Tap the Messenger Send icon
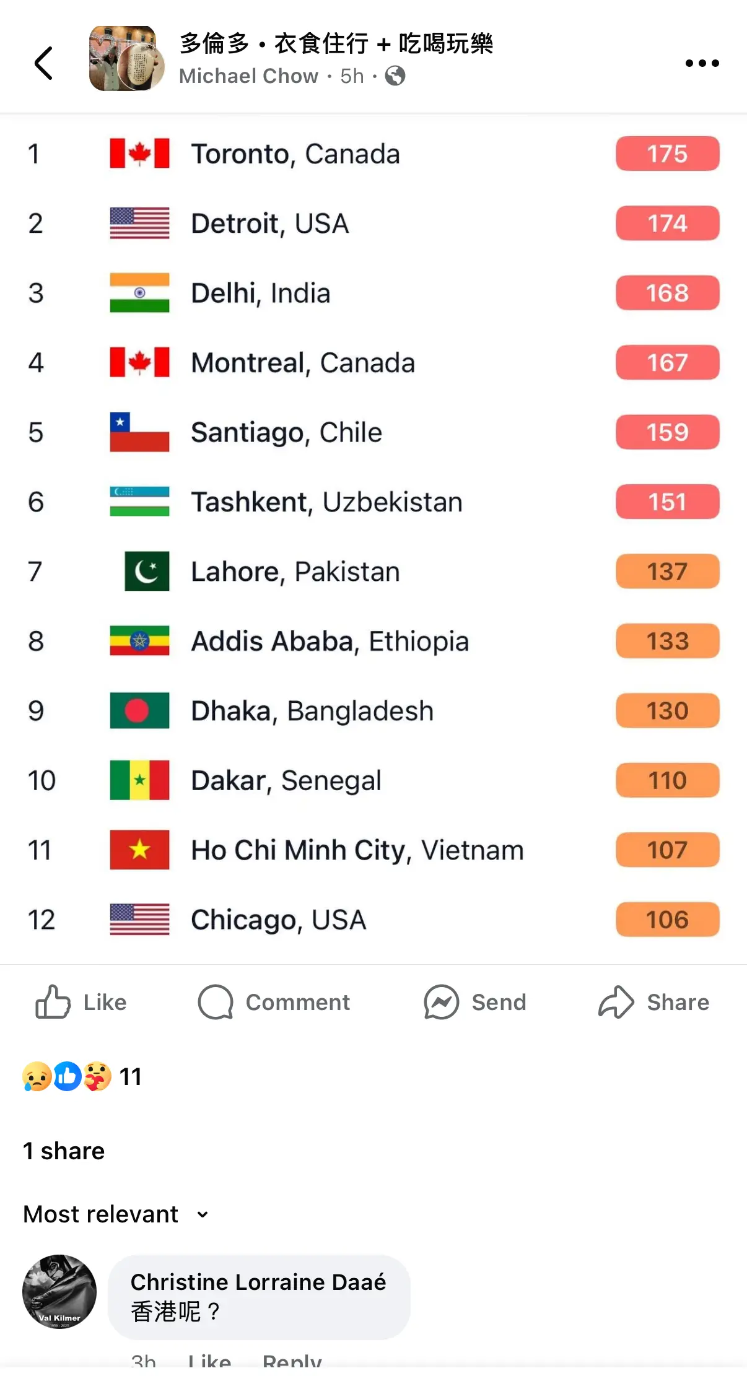This screenshot has height=1376, width=747. [x=441, y=1002]
